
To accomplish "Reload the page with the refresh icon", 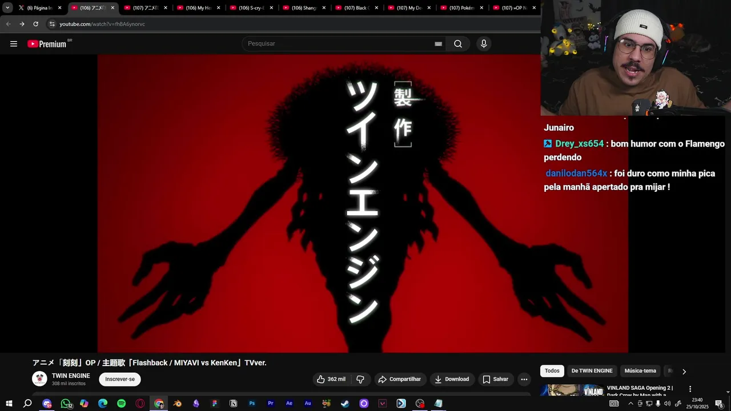I will [35, 24].
